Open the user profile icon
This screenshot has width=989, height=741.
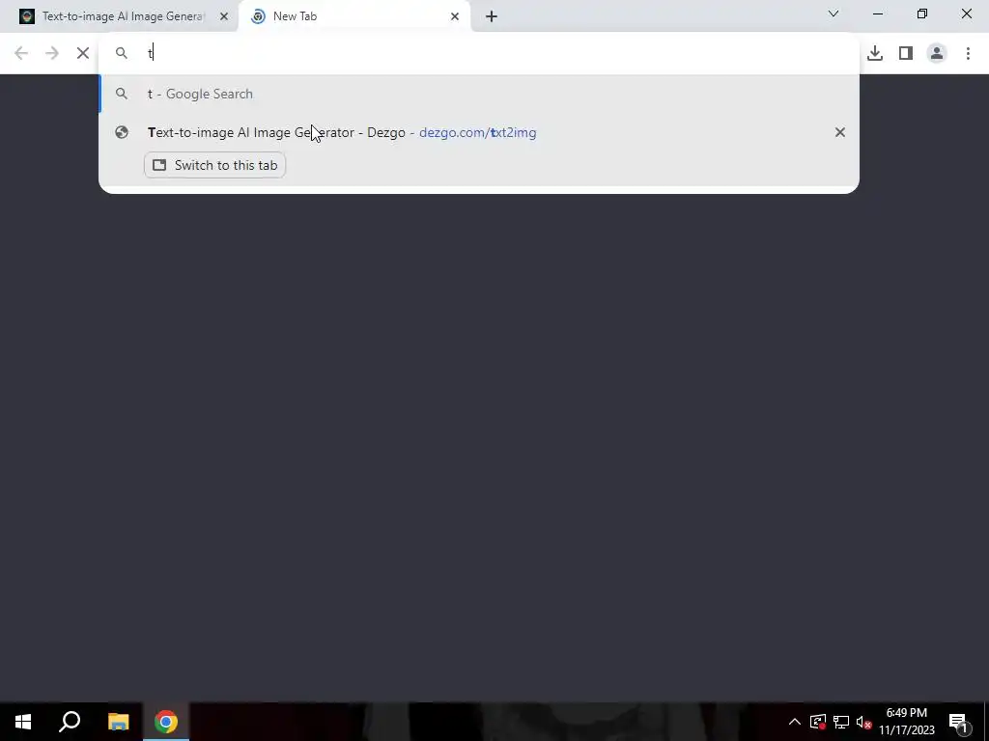[x=937, y=54]
